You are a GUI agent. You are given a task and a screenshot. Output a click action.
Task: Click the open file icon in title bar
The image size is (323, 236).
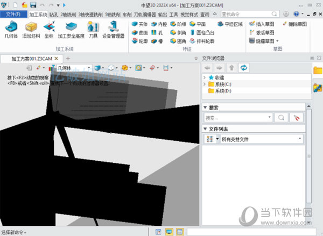[25, 5]
